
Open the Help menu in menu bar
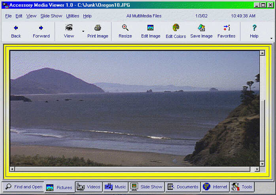point(87,16)
